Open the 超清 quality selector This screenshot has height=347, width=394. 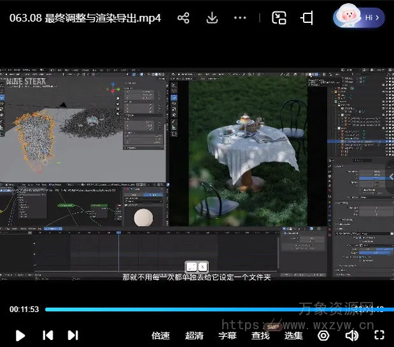pos(194,336)
